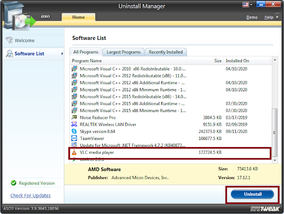Click the Noise Reducer Pro icon
This screenshot has width=284, height=214.
click(x=74, y=117)
